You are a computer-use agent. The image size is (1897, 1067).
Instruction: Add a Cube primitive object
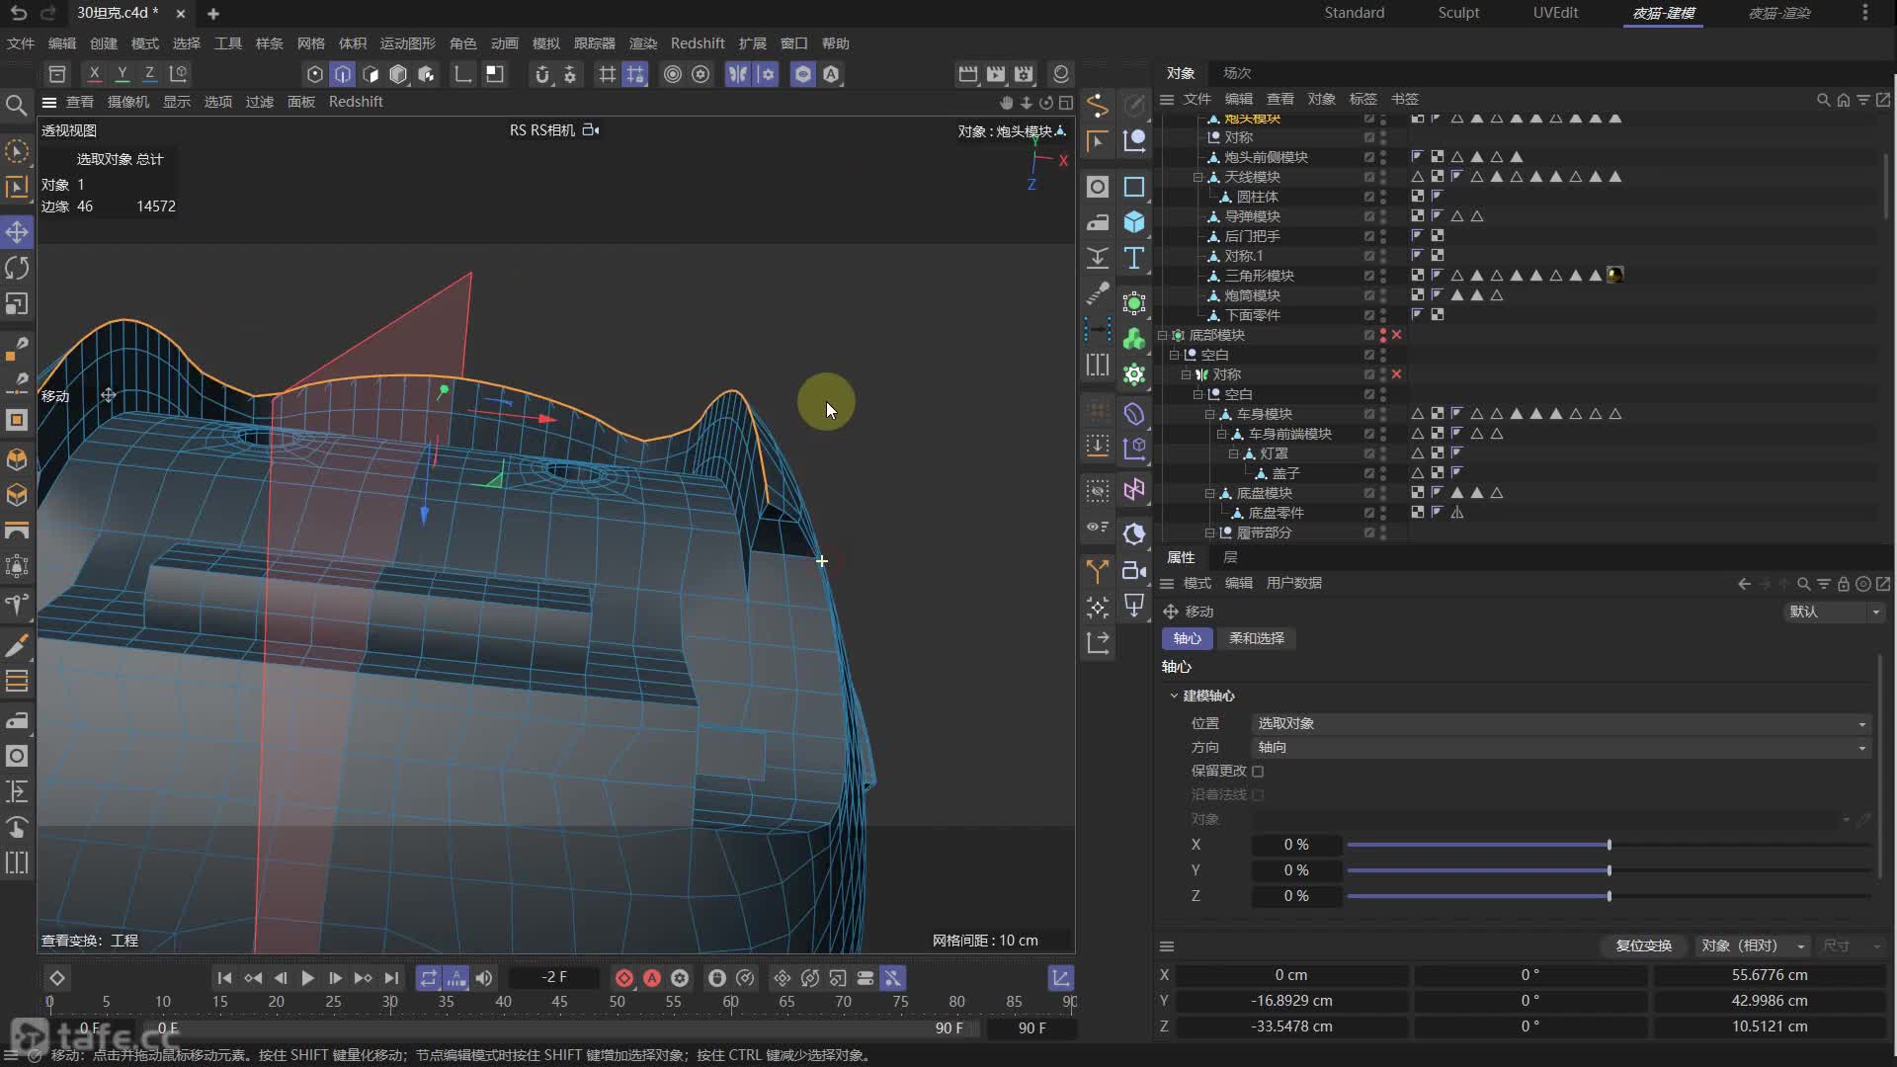point(1134,222)
